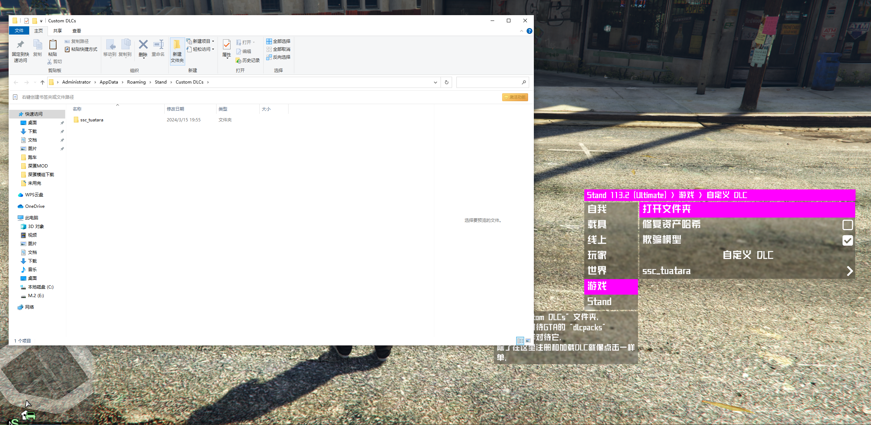The image size is (871, 425).
Task: Disable the 欺骗模型 checkbox
Action: 847,240
